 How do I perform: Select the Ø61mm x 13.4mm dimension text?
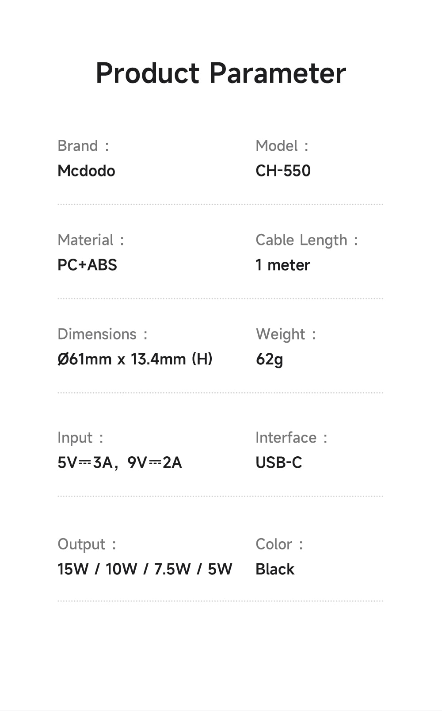click(135, 359)
